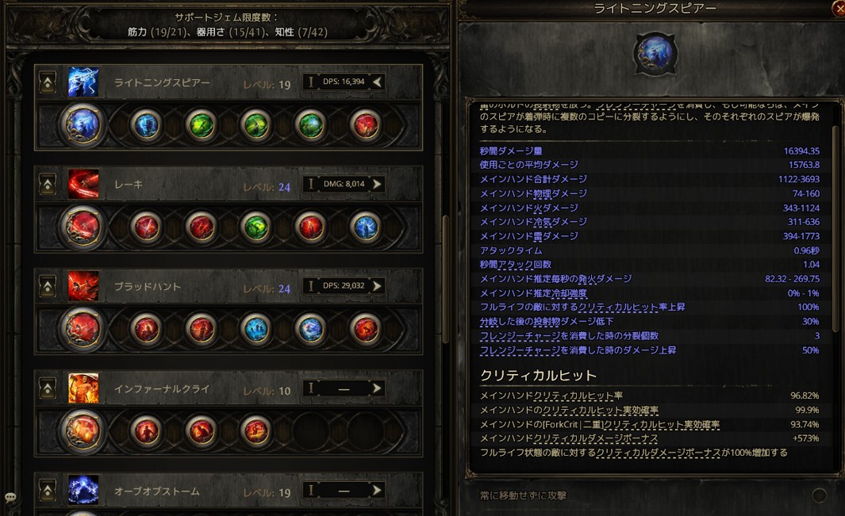Viewport: 845px width, 516px height.
Task: Open the 秒間ダメージ量 stat link
Action: coord(511,151)
